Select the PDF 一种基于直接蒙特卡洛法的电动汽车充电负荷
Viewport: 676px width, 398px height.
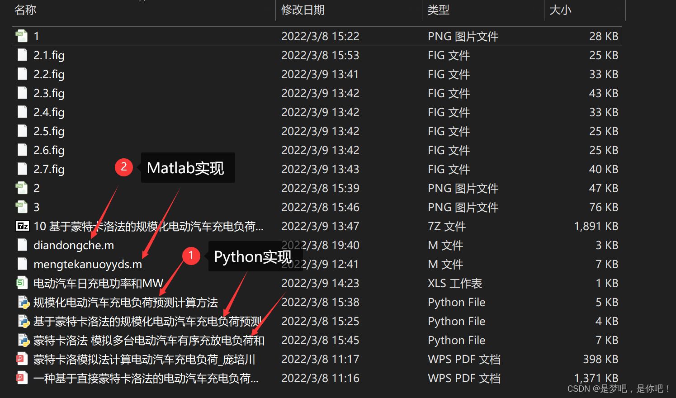coord(146,378)
